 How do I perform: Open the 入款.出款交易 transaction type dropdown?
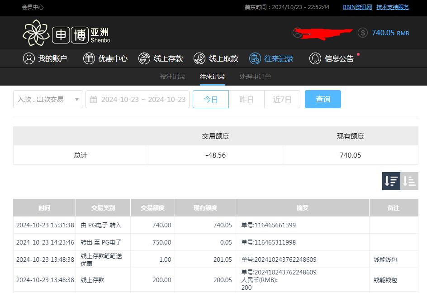tap(47, 99)
